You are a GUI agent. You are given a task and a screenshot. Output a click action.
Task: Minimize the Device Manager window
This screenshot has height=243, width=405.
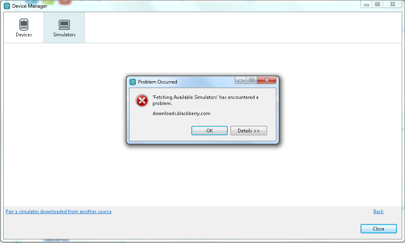tap(366, 4)
